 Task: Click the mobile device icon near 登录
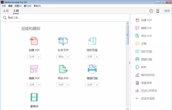pos(158,11)
